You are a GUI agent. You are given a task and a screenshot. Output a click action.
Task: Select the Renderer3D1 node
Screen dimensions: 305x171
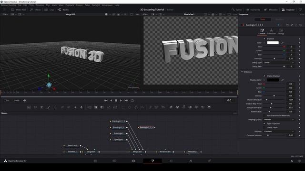pyautogui.click(x=165, y=152)
